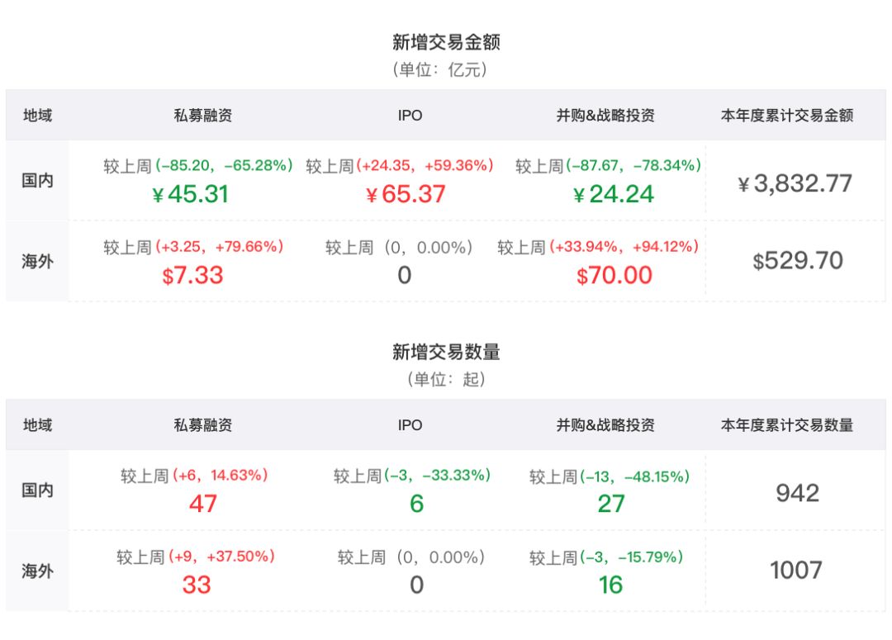Select the $529.70 overseas cumulative total
The image size is (892, 640).
click(x=798, y=262)
